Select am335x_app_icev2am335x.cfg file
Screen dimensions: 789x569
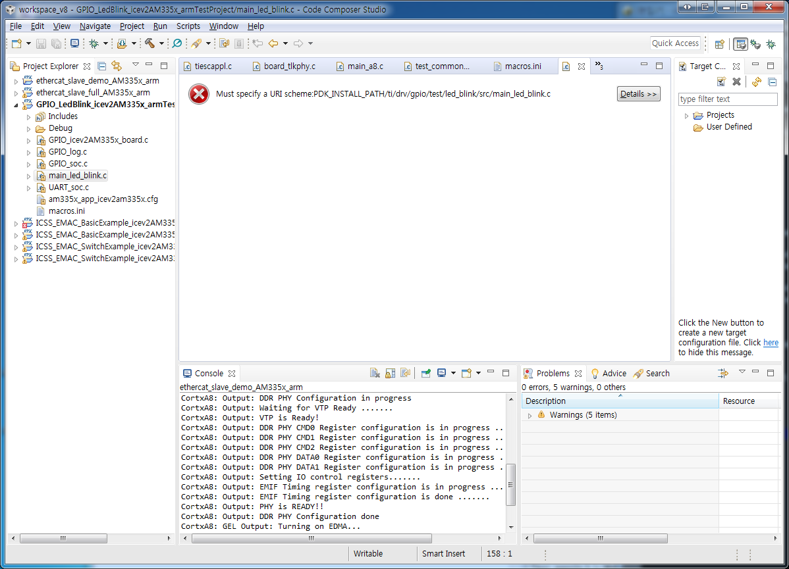click(103, 199)
